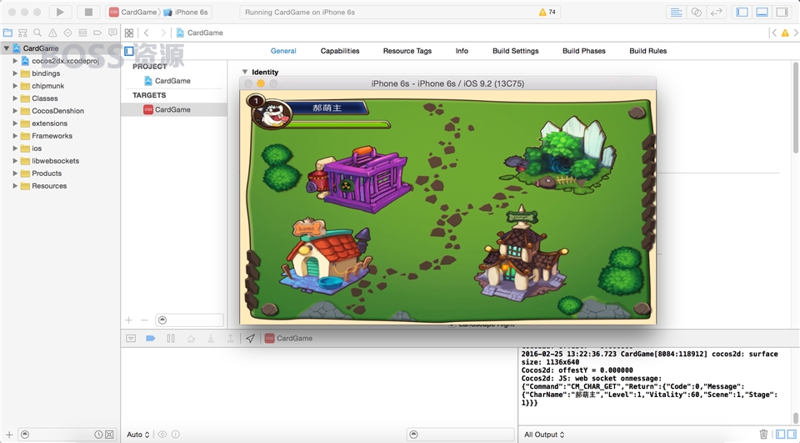The image size is (800, 443).
Task: Open the Build Phases tab
Action: click(x=583, y=51)
